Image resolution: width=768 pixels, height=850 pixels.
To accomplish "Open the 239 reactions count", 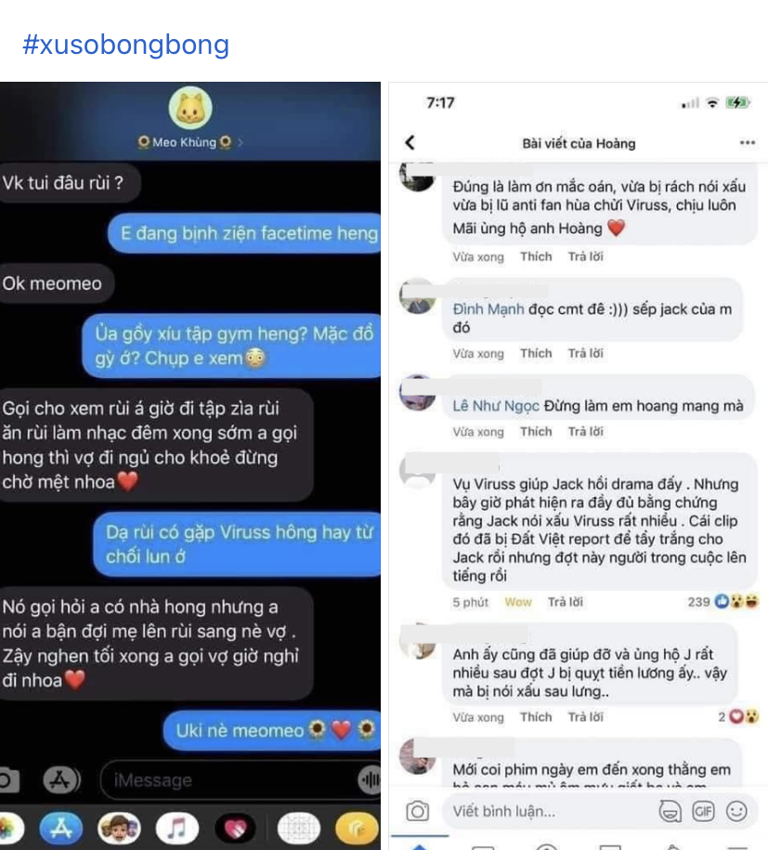I will [723, 601].
